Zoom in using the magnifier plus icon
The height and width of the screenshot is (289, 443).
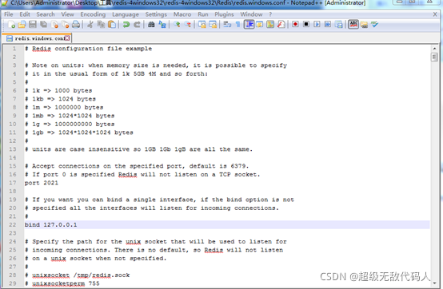point(177,25)
